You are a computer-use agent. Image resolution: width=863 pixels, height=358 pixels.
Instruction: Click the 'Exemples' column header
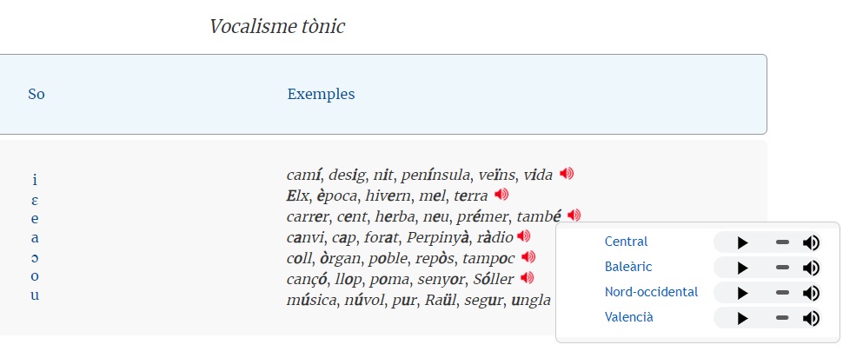click(321, 94)
